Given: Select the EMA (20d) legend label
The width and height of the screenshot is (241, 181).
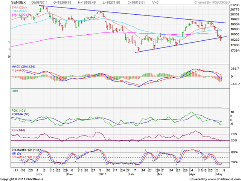Looking at the screenshot, I should 19,8.
